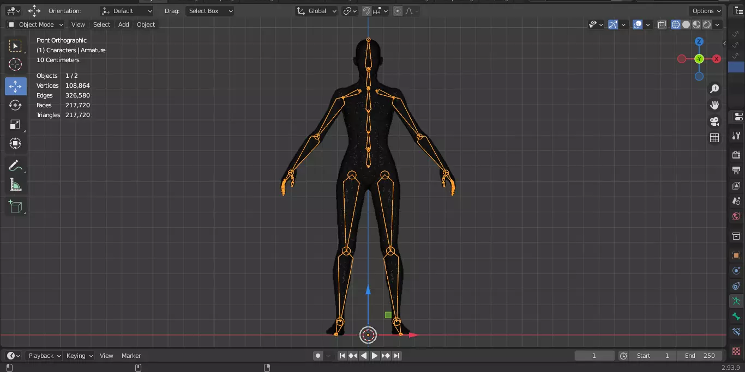The width and height of the screenshot is (745, 372).
Task: Switch to Wireframe viewport shading
Action: pos(676,25)
